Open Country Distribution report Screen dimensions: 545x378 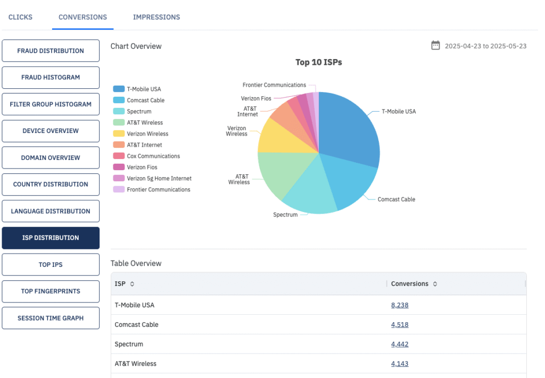click(51, 184)
